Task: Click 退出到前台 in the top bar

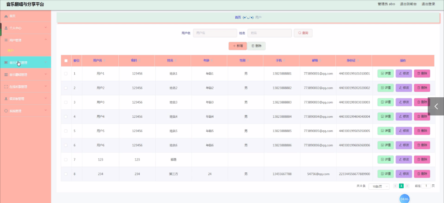Action: pyautogui.click(x=408, y=4)
